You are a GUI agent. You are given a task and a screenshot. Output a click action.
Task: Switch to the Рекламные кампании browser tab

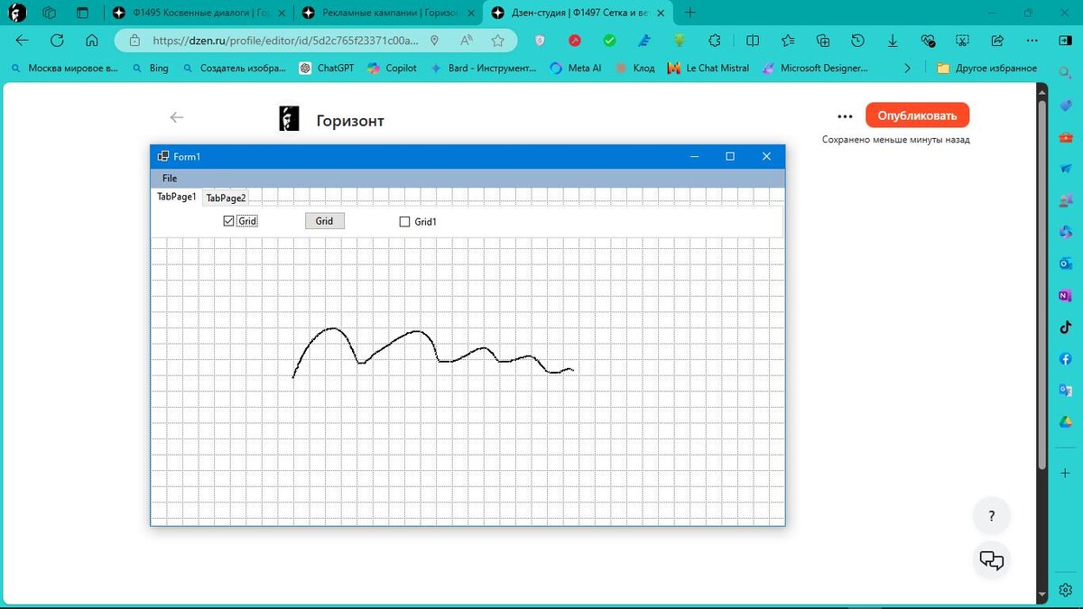388,13
